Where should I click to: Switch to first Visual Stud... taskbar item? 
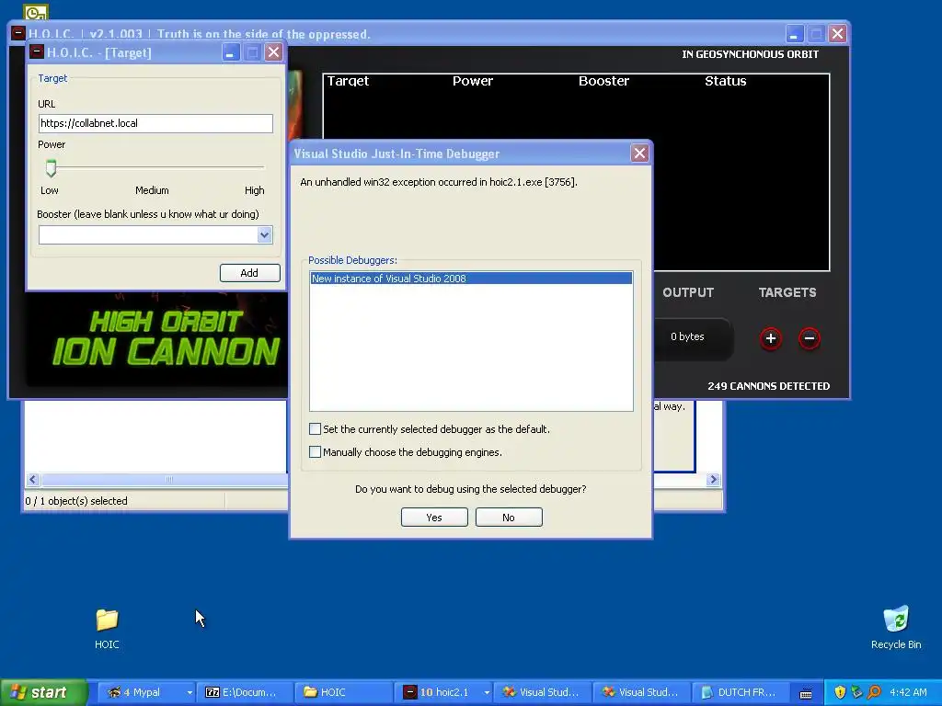point(543,692)
